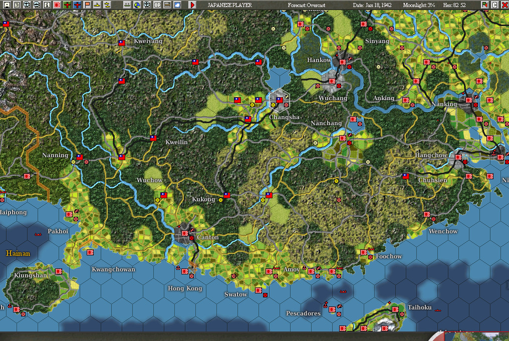Click the red X exit icon
The image size is (509, 341).
(x=505, y=5)
